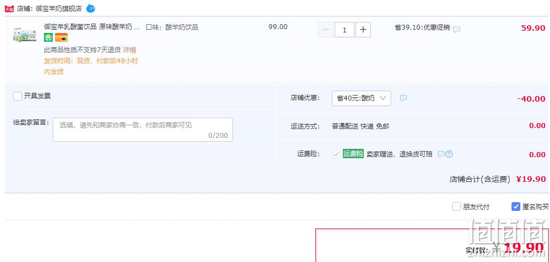The width and height of the screenshot is (550, 262).
Task: Click the question mark help icon for 运费险
Action: click(449, 154)
